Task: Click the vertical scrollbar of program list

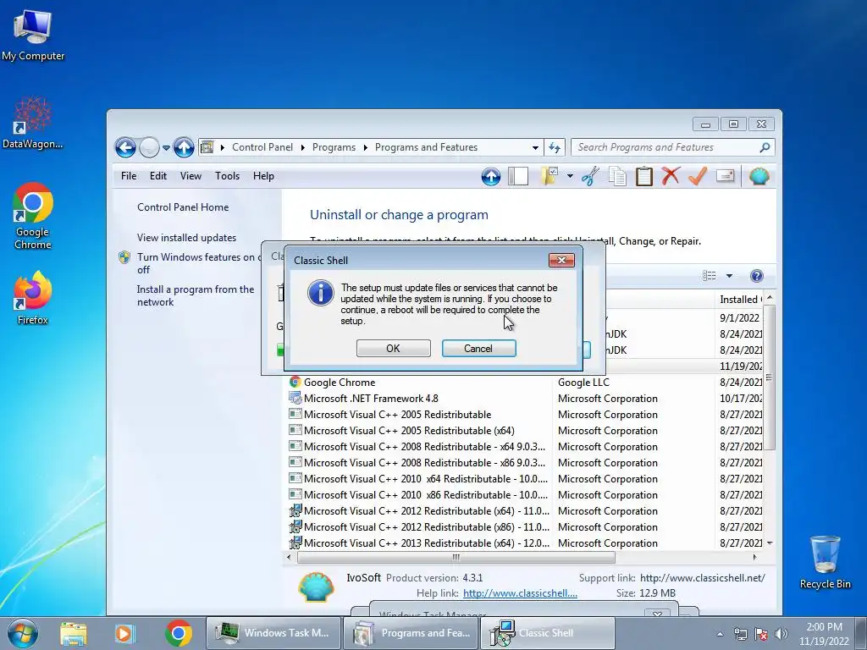Action: click(769, 377)
